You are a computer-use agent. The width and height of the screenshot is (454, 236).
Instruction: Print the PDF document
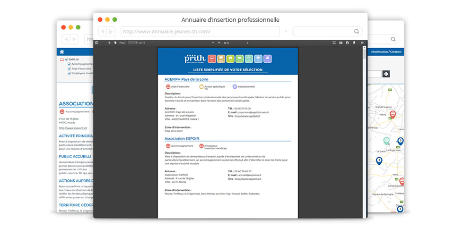341,43
